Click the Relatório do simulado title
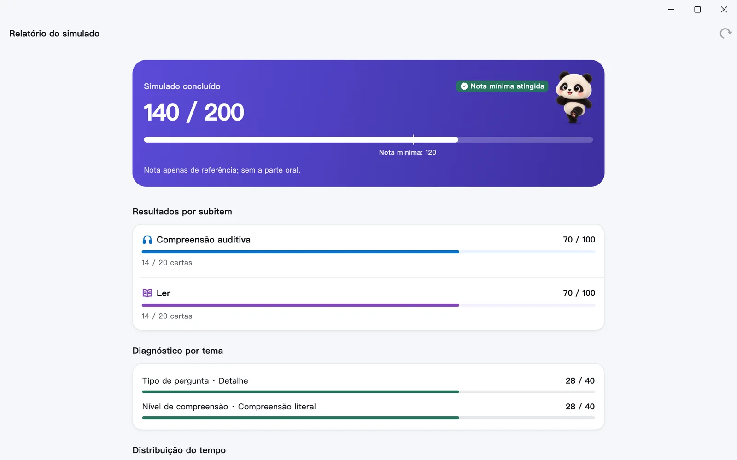The width and height of the screenshot is (737, 460). point(54,34)
